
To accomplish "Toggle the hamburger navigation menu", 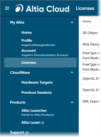I will (7, 8).
